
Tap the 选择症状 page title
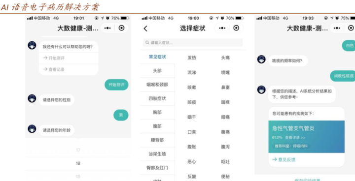pyautogui.click(x=193, y=28)
